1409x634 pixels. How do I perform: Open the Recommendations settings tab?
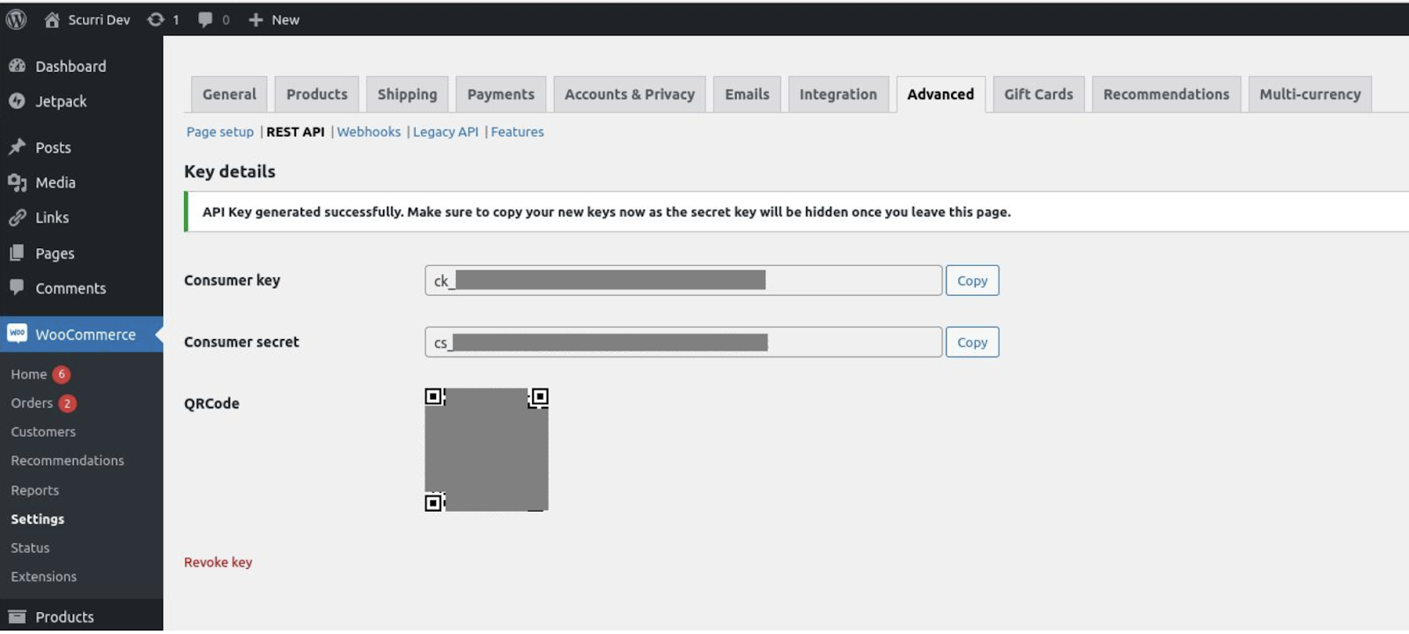pos(1166,94)
